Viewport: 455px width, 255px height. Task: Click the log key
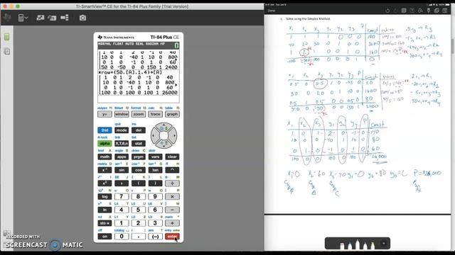coord(105,197)
